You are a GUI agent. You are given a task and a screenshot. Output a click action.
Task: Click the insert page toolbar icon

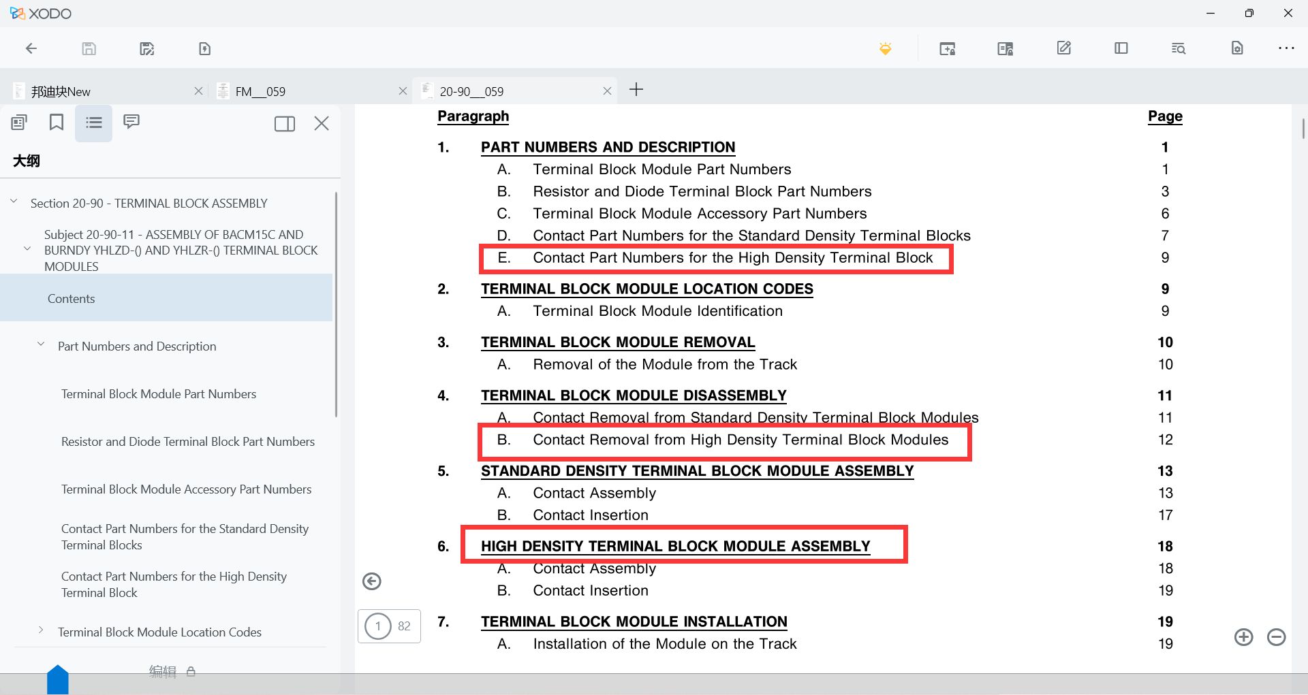tap(948, 48)
